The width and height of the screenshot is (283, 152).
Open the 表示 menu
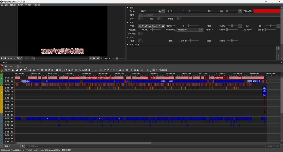20,5
